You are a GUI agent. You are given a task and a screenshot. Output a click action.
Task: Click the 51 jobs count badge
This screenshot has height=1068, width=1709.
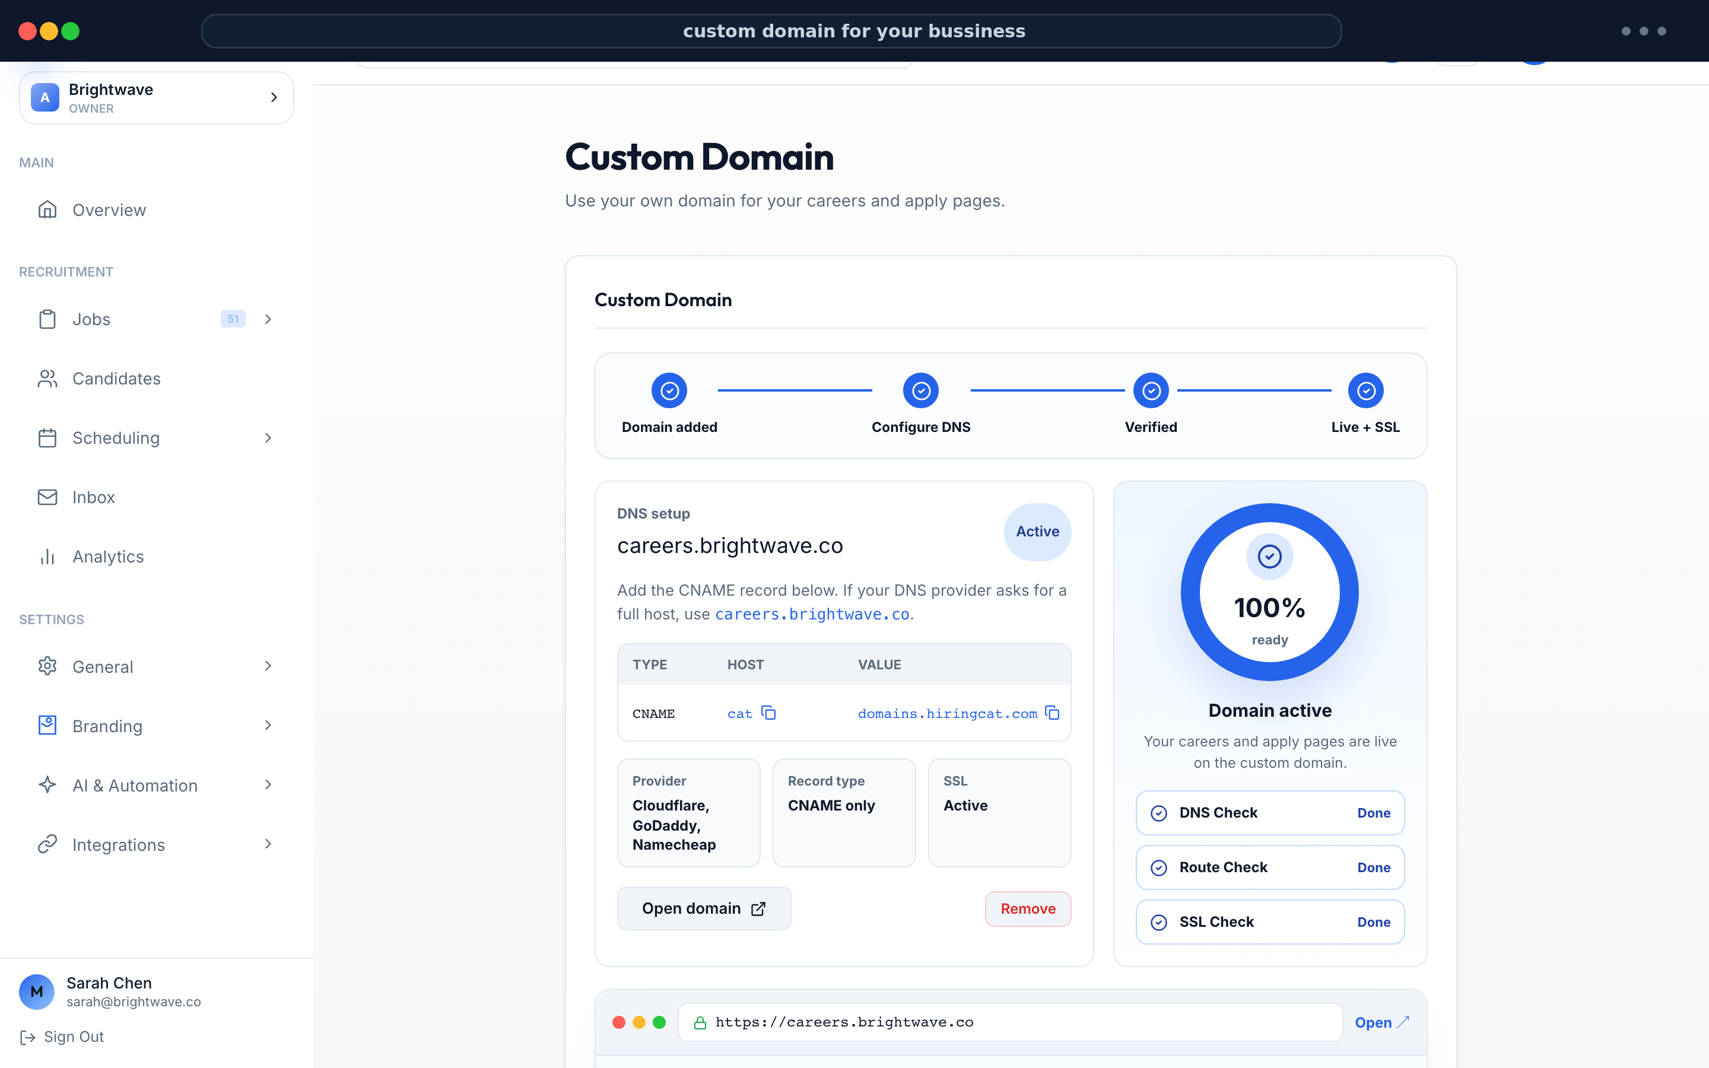click(233, 319)
